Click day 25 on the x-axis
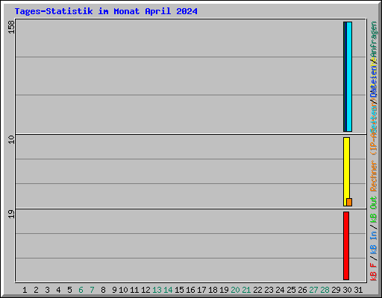Screen dimensions: 382x298 (291, 290)
